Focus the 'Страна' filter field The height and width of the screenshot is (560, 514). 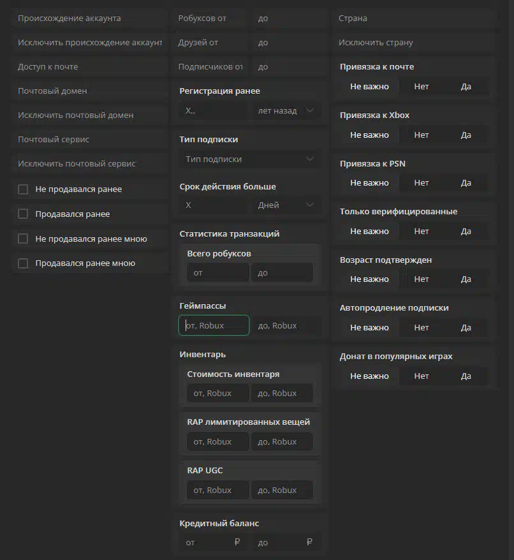(x=415, y=18)
